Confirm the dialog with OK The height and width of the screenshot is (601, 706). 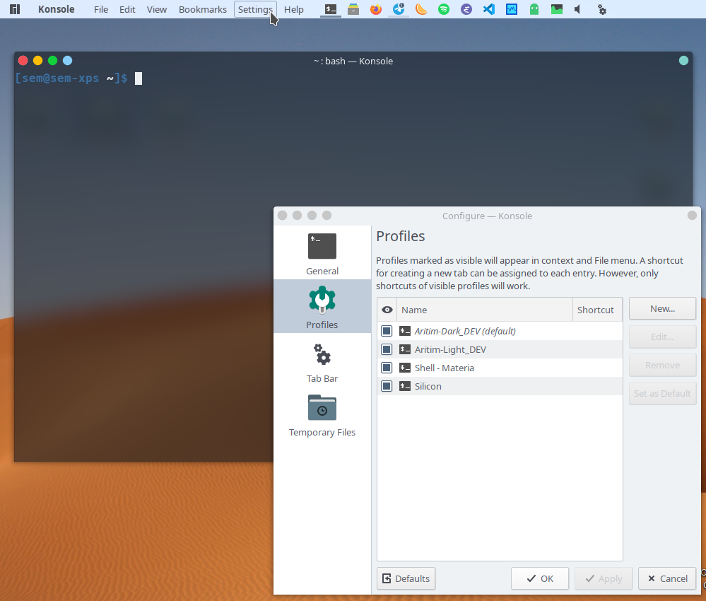tap(540, 578)
